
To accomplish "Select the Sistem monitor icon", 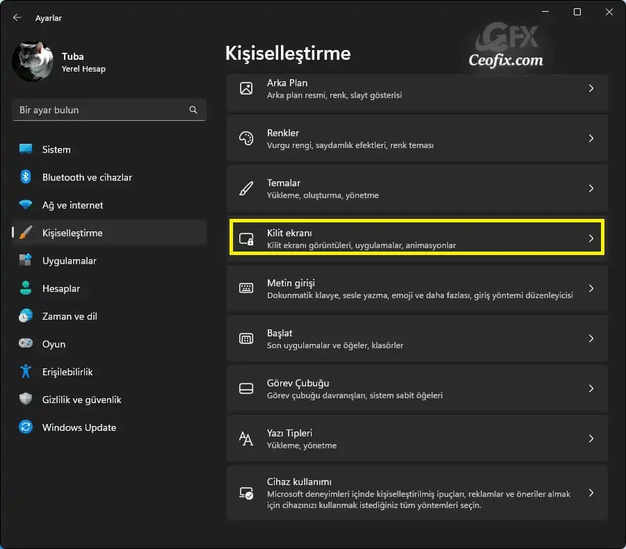I will point(26,149).
